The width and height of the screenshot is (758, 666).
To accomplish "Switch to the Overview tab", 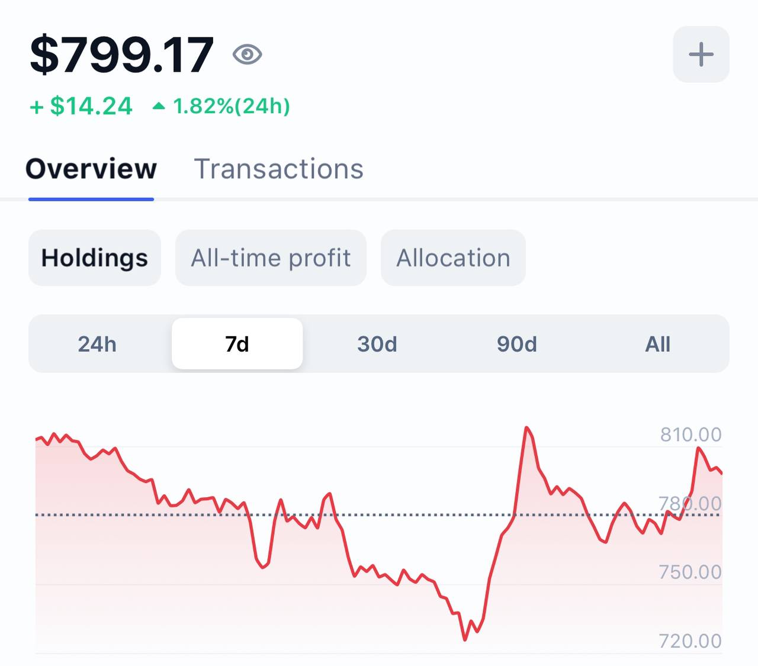I will [91, 169].
